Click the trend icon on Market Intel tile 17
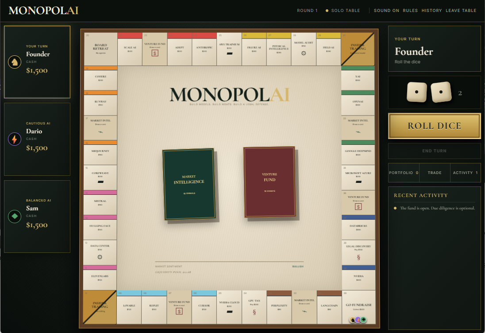Image resolution: width=485 pixels, height=333 pixels. pyautogui.click(x=100, y=132)
